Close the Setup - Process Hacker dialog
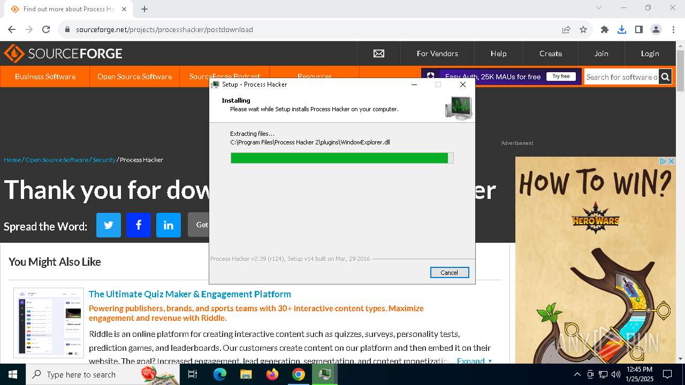685x385 pixels. click(x=463, y=84)
